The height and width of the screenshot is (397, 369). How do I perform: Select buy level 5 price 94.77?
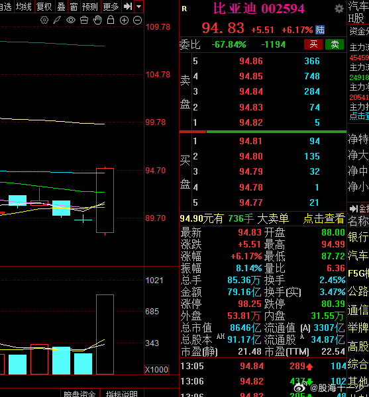point(251,202)
